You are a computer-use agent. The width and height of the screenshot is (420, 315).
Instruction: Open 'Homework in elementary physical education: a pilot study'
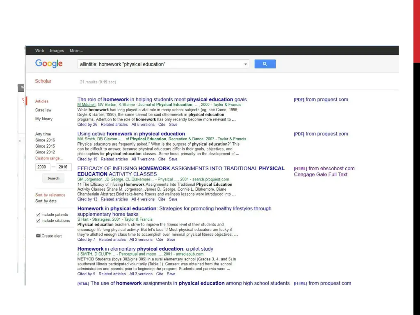(146, 249)
